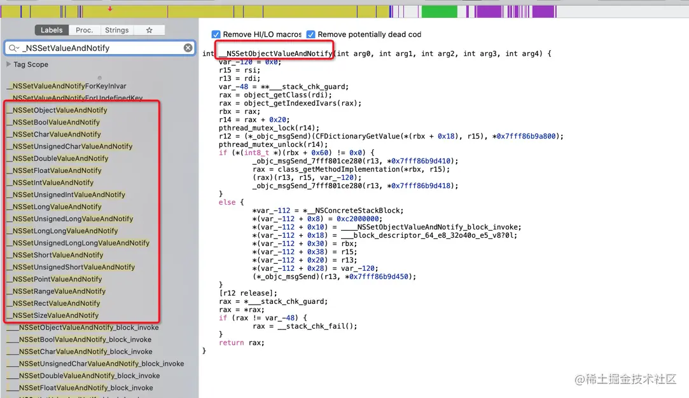Select _NSSetRectValueAndNotify label

pyautogui.click(x=53, y=303)
